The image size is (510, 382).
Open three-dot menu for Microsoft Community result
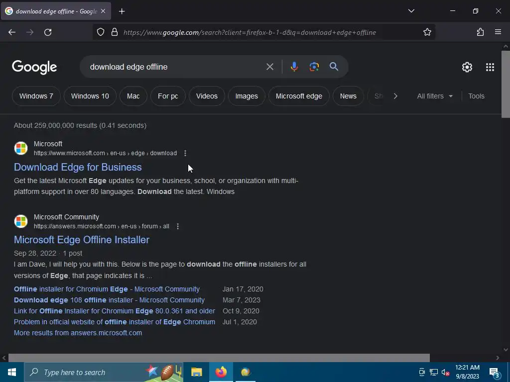(178, 226)
